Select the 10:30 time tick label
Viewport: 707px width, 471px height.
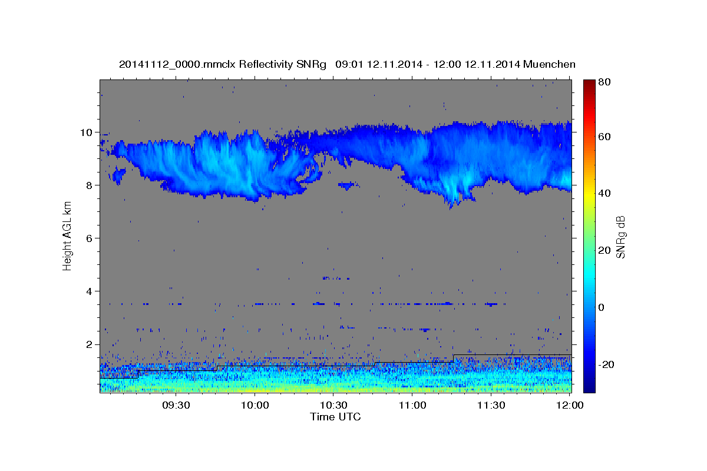coord(333,405)
